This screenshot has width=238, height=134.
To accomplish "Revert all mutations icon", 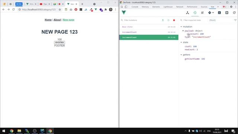I will (x=168, y=20).
